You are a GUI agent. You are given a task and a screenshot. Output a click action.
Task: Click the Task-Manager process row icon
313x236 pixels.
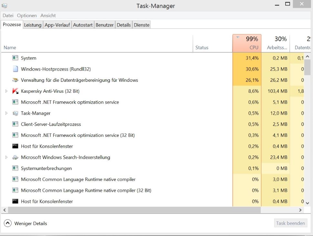click(15, 113)
